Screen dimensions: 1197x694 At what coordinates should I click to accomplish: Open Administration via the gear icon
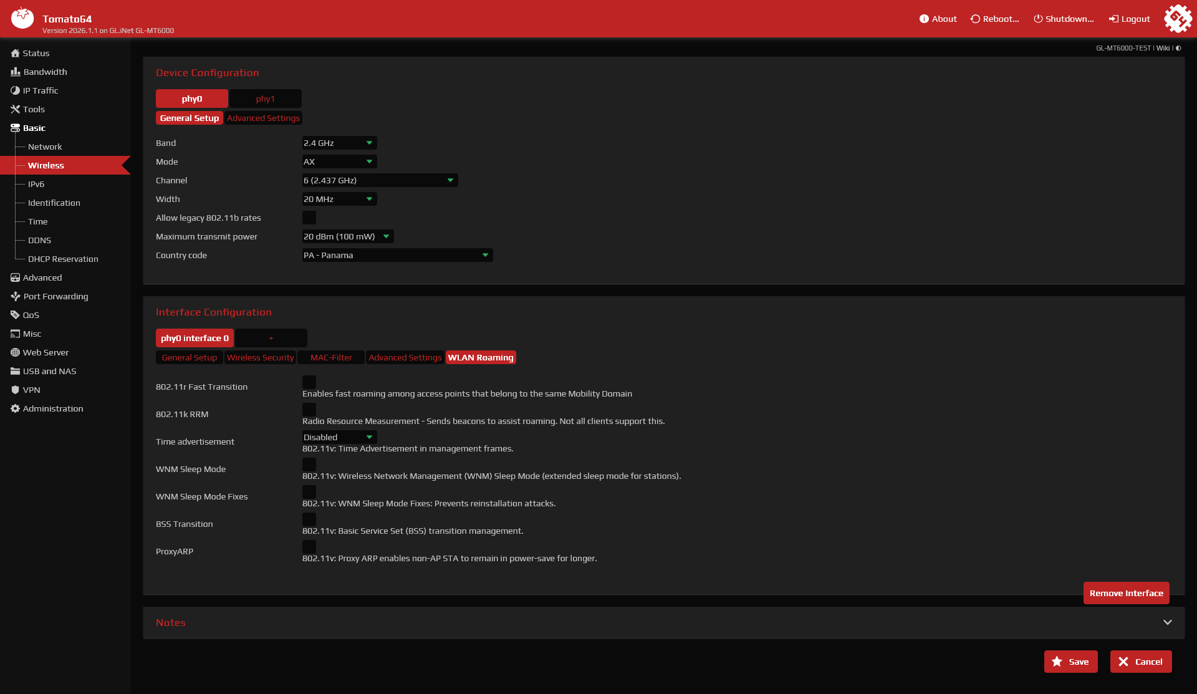15,408
